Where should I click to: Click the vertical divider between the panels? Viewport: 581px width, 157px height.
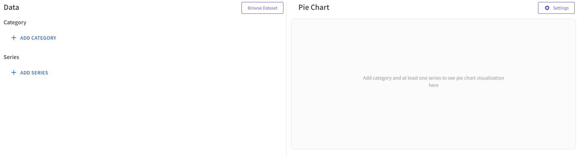pos(286,79)
